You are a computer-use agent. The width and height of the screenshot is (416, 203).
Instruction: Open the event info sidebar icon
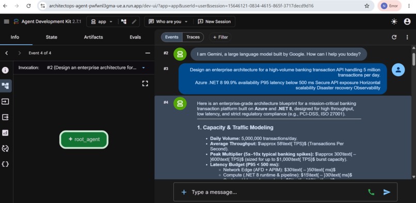(x=5, y=70)
